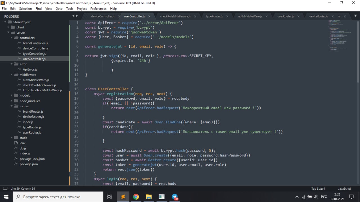This screenshot has height=202, width=360.
Task: Collapse the error folder arrow
Action: pyautogui.click(x=12, y=64)
